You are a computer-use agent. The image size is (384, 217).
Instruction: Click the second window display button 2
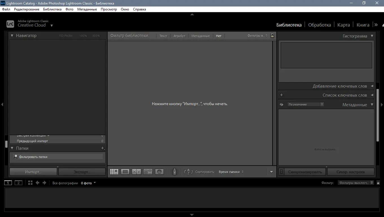tap(18, 183)
